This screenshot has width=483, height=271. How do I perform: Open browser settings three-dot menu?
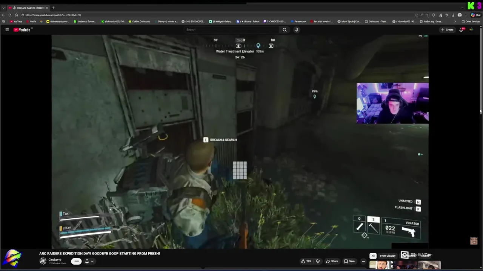467,15
